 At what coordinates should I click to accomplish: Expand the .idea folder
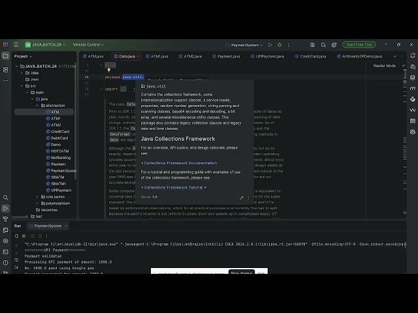[22, 73]
